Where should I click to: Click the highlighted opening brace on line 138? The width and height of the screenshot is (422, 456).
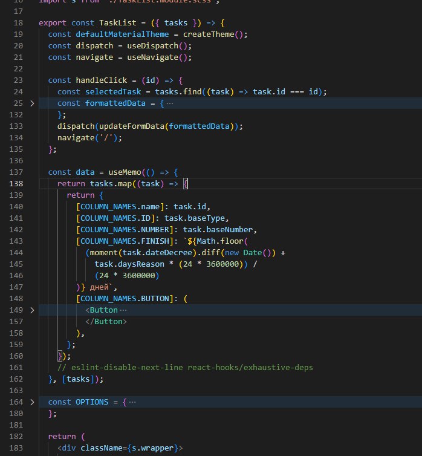(186, 184)
